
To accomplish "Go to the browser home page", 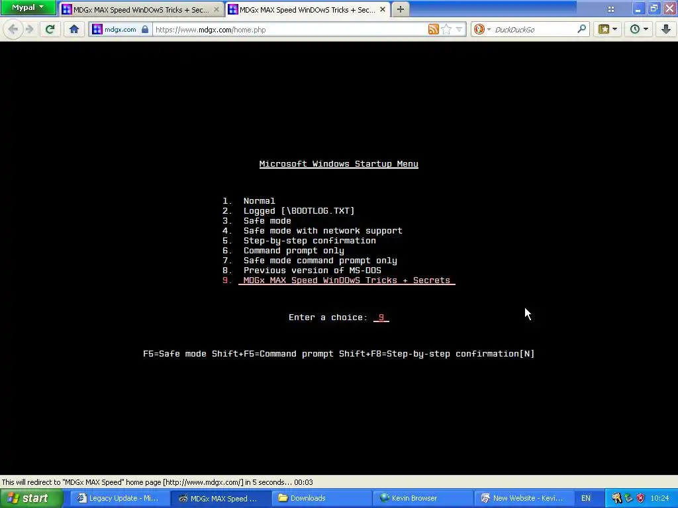I will [x=74, y=29].
